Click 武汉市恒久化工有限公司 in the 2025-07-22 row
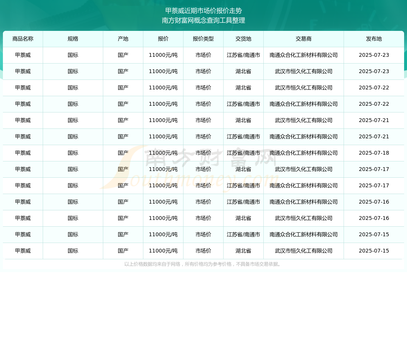The height and width of the screenshot is (351, 407). pyautogui.click(x=304, y=88)
